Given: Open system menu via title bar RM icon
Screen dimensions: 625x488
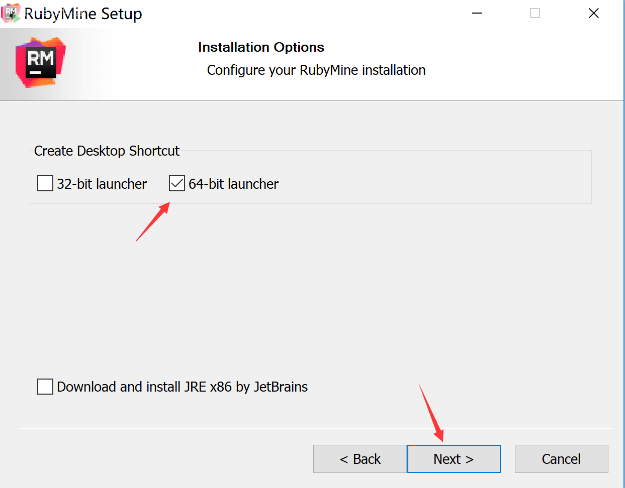Looking at the screenshot, I should [11, 13].
